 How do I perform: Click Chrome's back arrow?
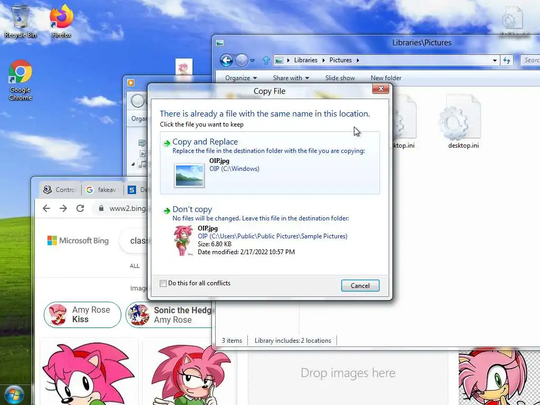(x=46, y=208)
